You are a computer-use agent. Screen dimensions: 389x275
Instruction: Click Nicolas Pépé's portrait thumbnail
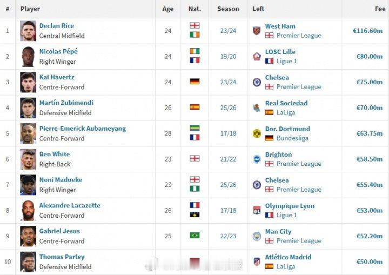click(x=28, y=57)
